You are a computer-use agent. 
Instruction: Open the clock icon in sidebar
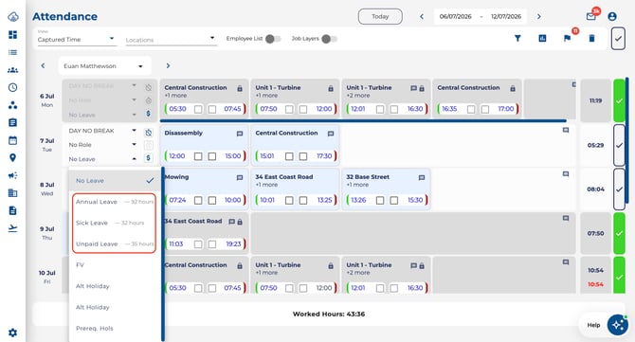(12, 87)
